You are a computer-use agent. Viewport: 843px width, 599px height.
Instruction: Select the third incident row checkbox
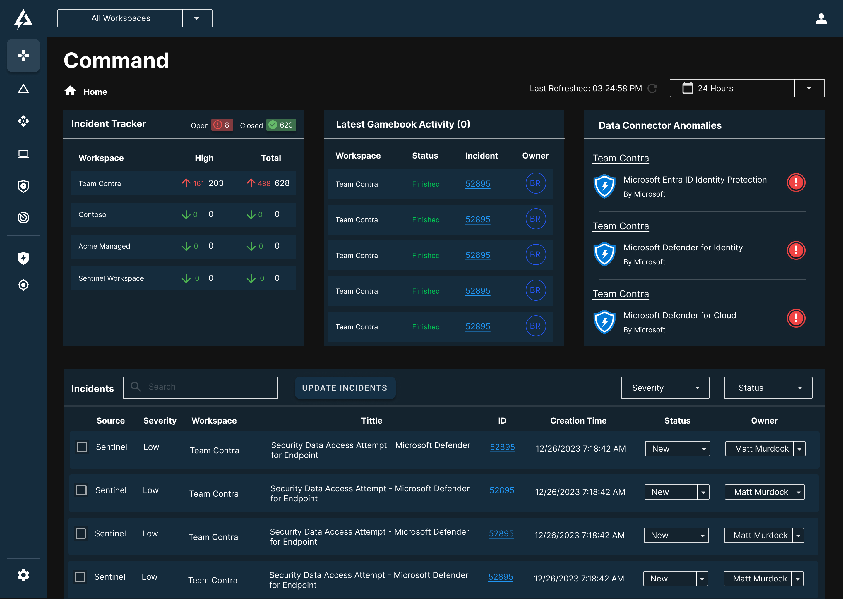(81, 533)
